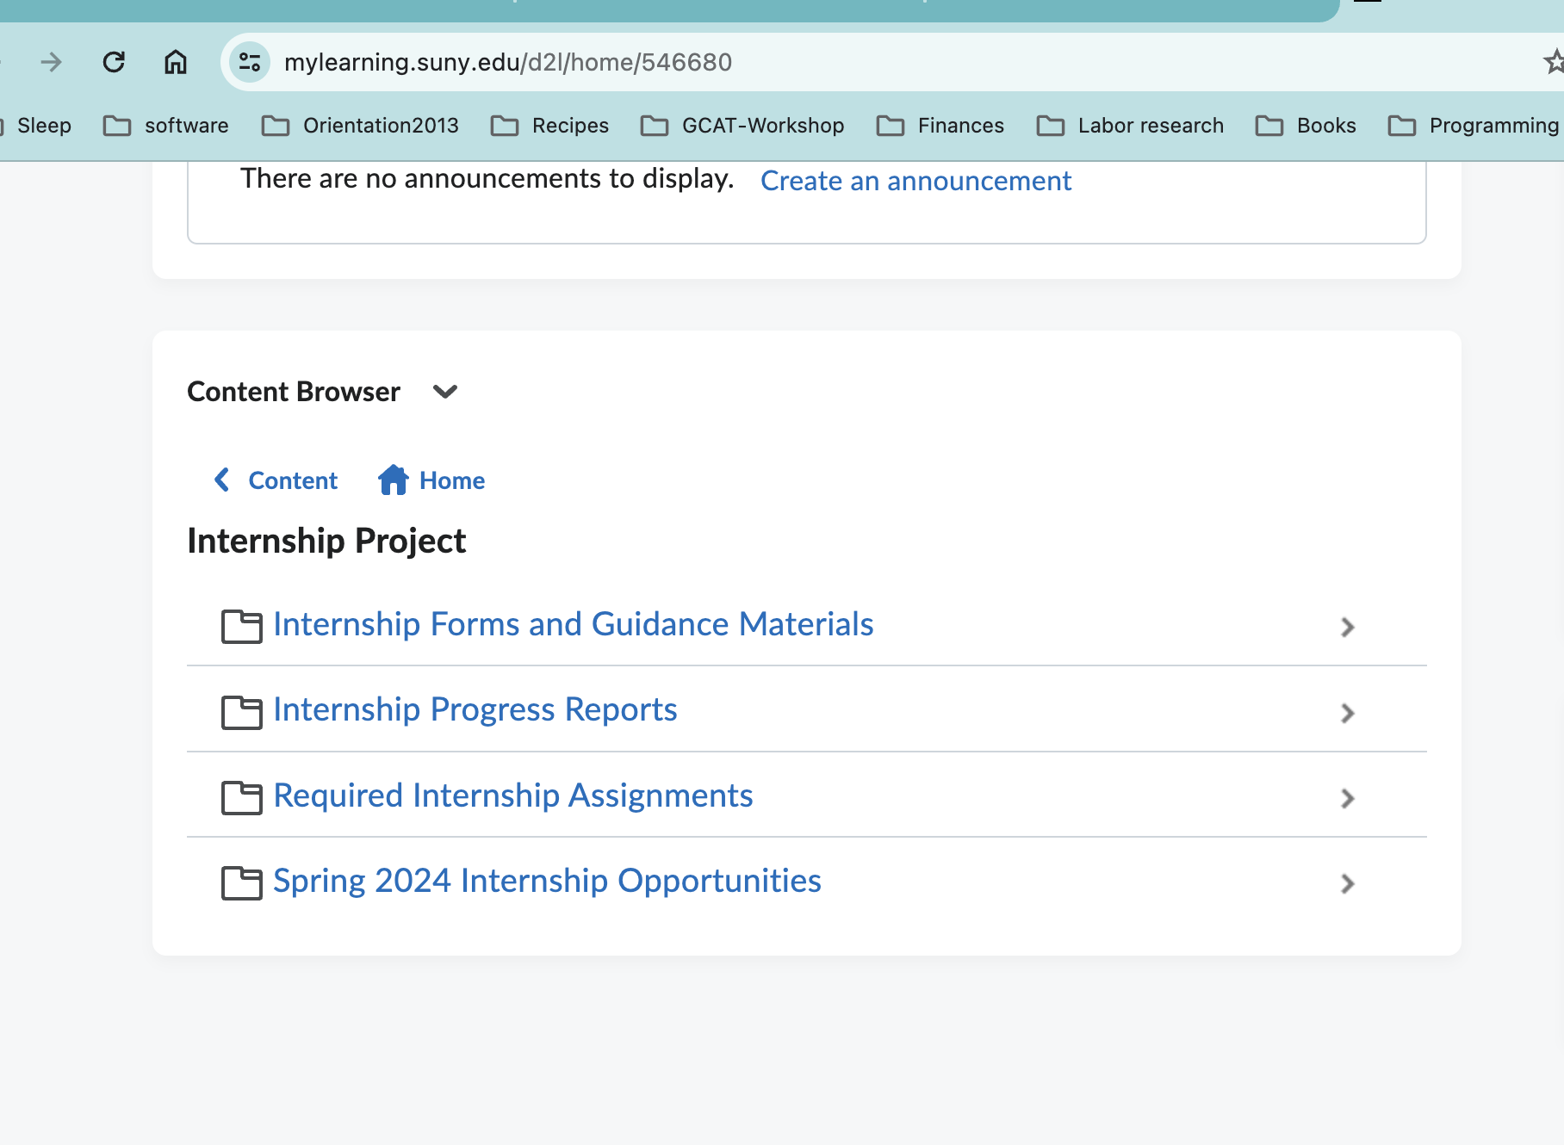This screenshot has height=1145, width=1564.
Task: Go to the browser home page icon
Action: [x=176, y=62]
